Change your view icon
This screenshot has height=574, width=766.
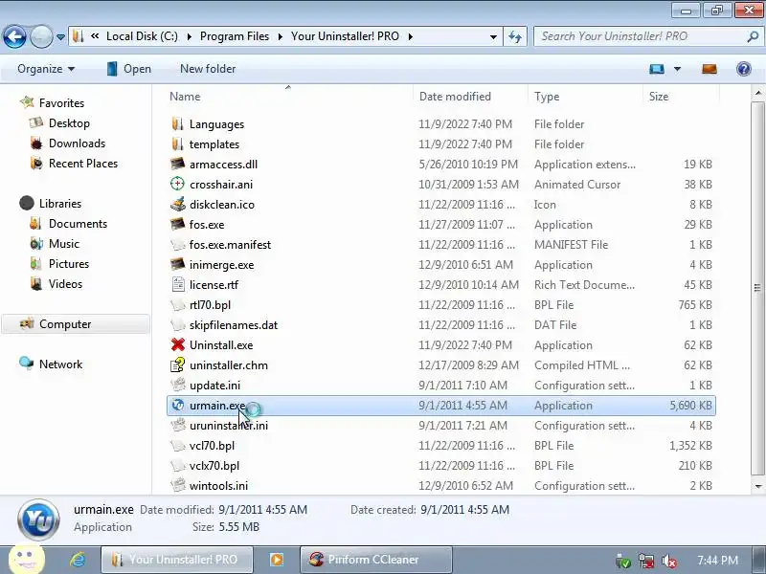(x=657, y=69)
